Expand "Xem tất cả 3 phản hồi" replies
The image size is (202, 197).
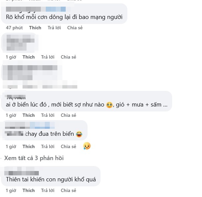[34, 158]
